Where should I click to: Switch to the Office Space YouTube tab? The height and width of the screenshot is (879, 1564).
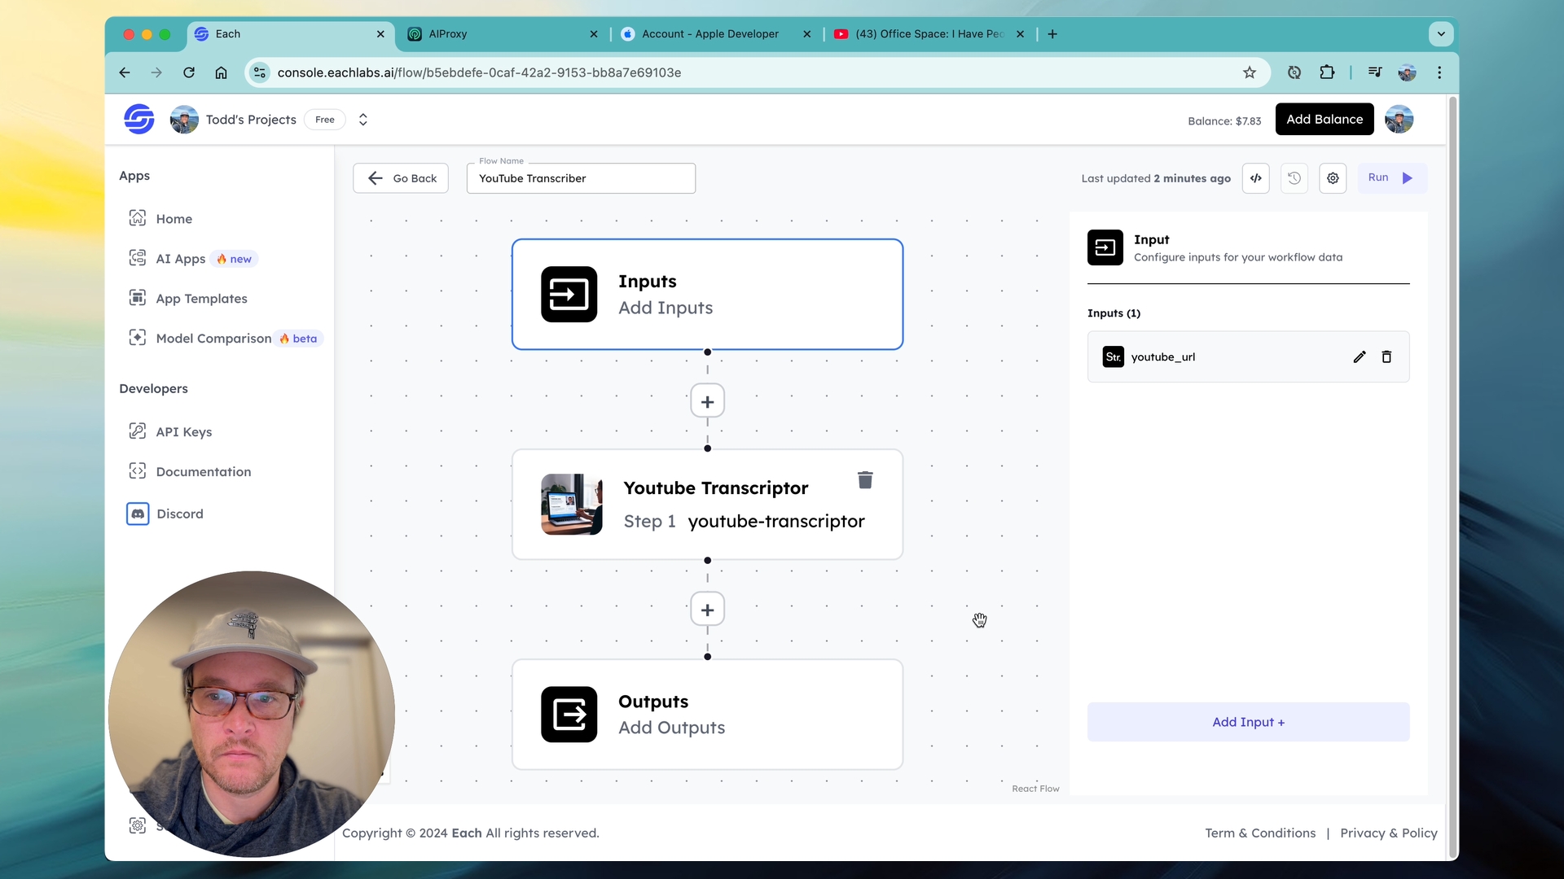(929, 34)
